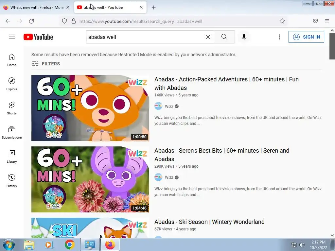Click the 1:00:50 video thumbnail
The height and width of the screenshot is (251, 335).
[90, 108]
